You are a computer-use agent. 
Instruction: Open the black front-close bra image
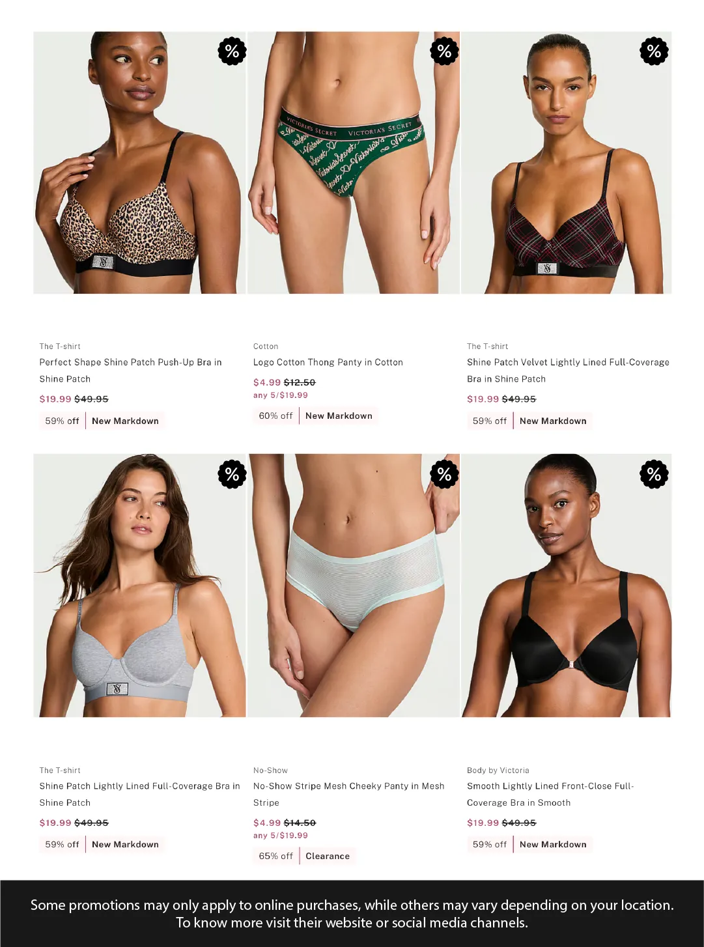point(567,586)
